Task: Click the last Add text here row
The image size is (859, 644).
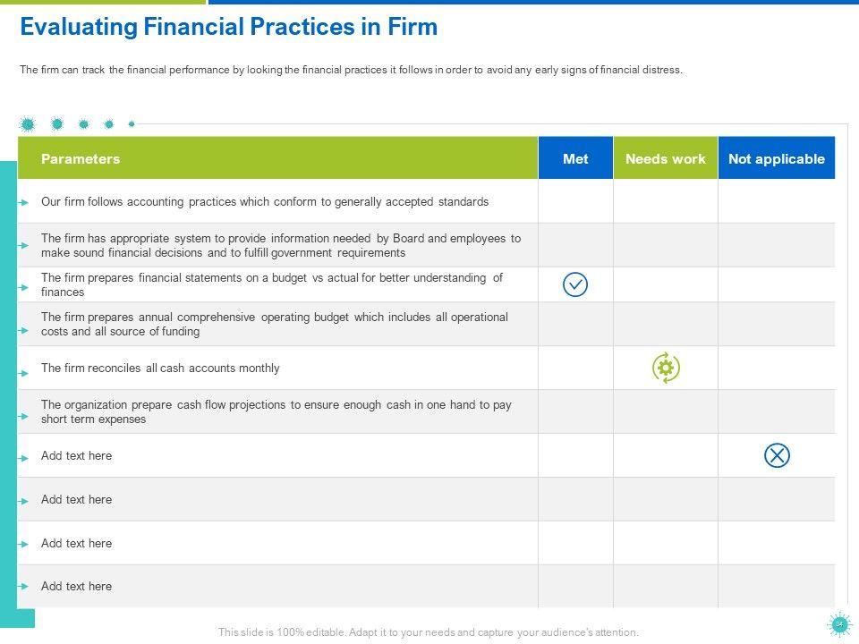Action: click(x=77, y=587)
